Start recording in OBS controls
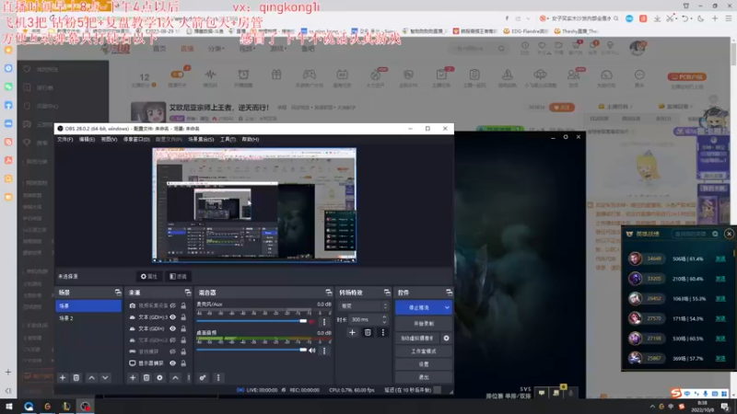The width and height of the screenshot is (737, 414). (x=424, y=324)
